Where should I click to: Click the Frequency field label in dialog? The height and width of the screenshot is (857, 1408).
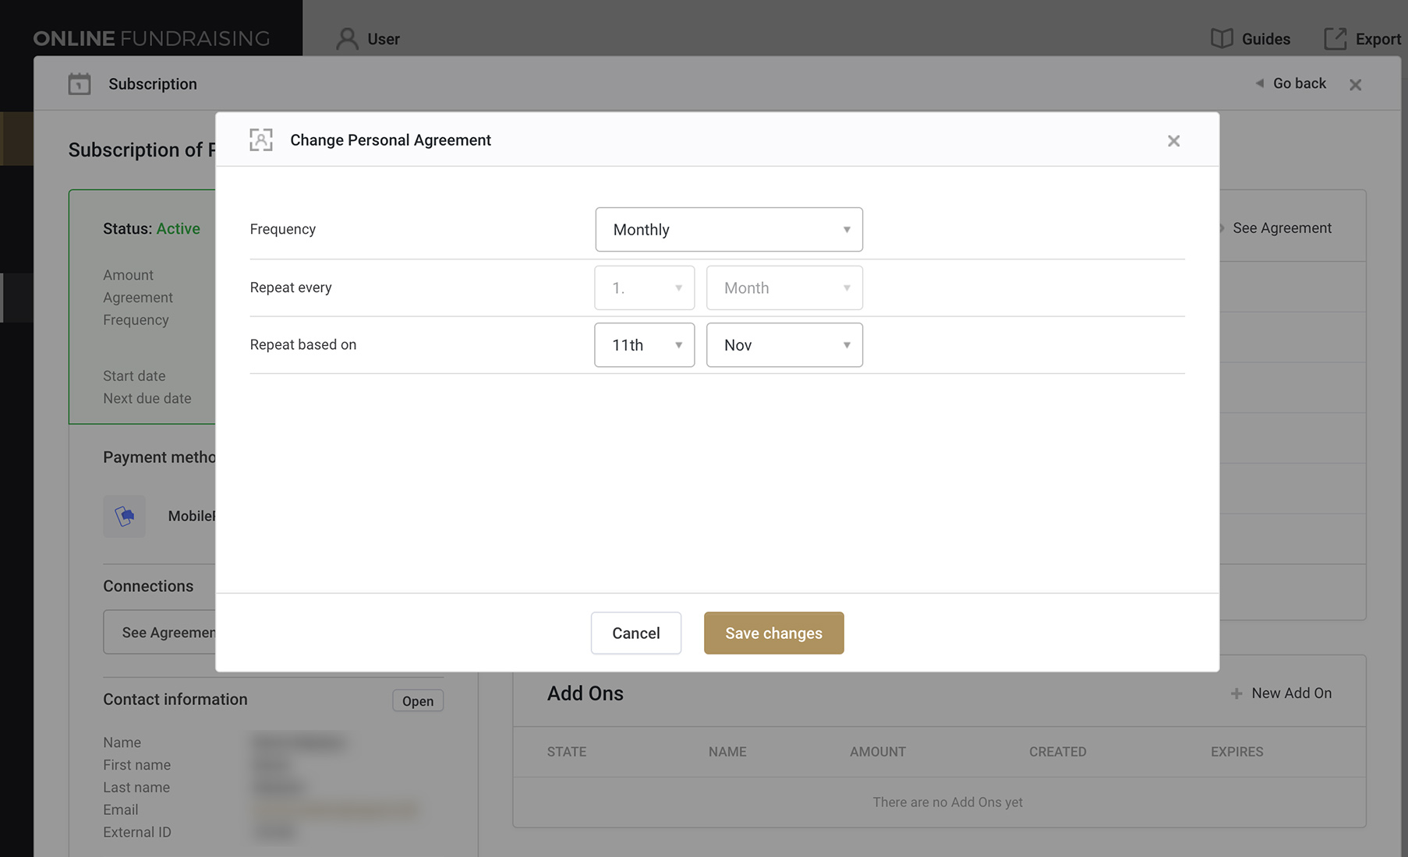point(282,229)
